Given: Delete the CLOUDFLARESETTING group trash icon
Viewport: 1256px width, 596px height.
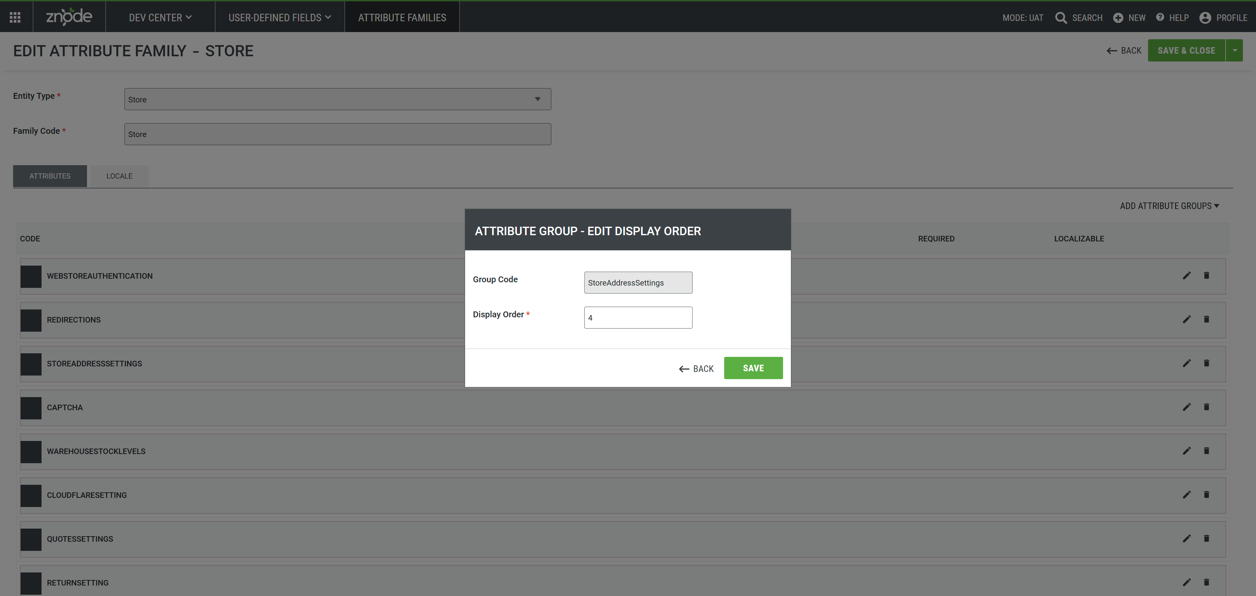Looking at the screenshot, I should point(1206,495).
